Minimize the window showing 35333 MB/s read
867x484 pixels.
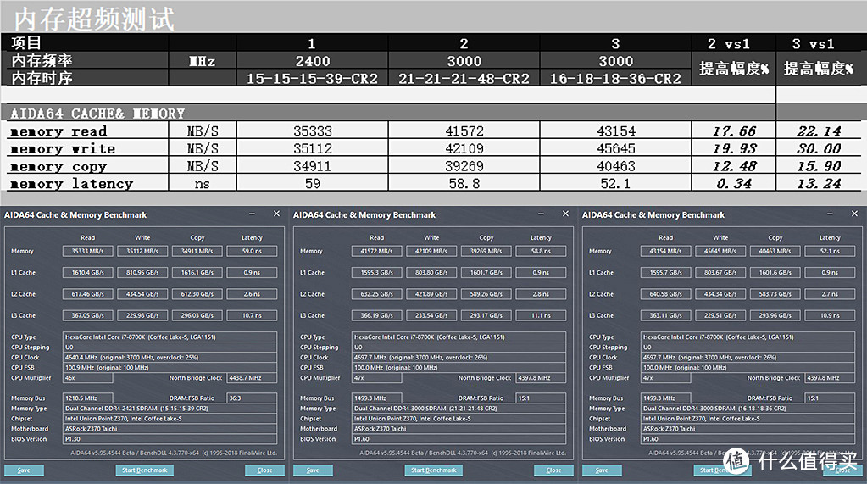tap(253, 214)
